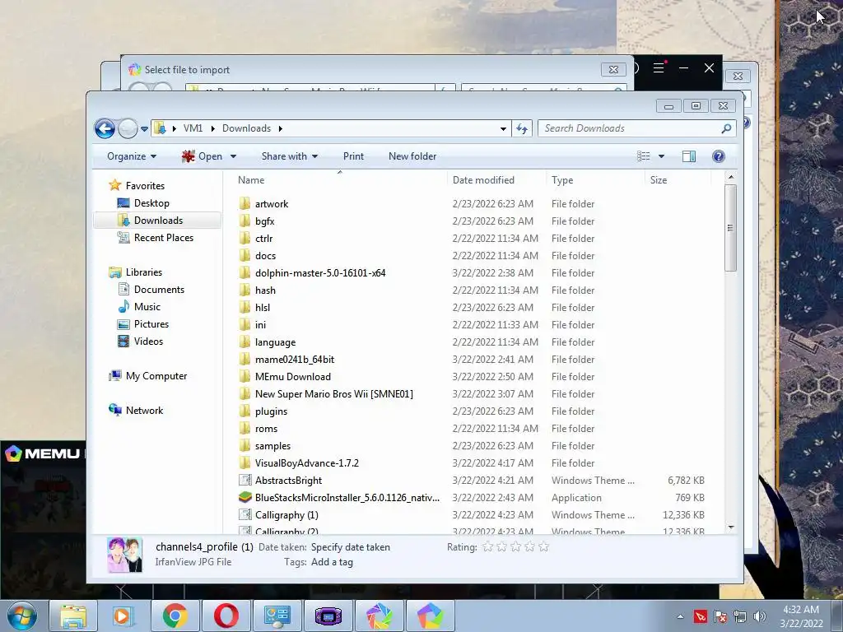Expand the view options dropdown arrow
843x632 pixels.
(x=661, y=156)
